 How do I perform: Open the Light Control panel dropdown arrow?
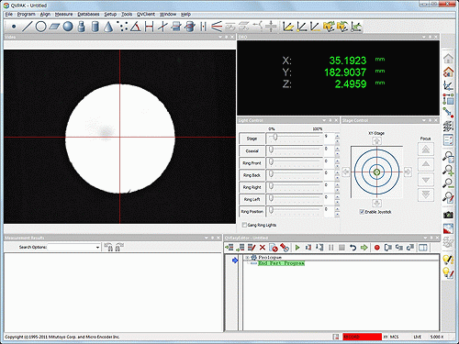tap(324, 120)
